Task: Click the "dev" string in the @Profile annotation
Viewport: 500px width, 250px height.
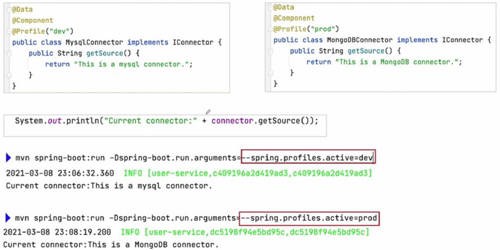Action: (60, 31)
